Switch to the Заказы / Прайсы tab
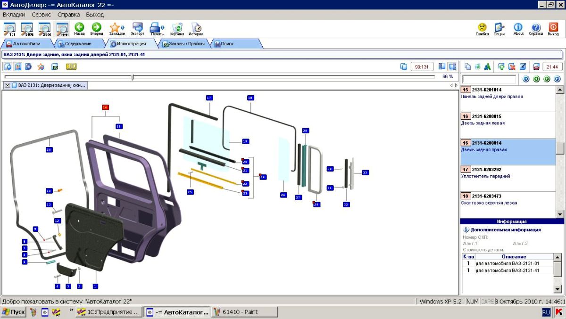Screen dimensions: 566x319 coord(183,44)
